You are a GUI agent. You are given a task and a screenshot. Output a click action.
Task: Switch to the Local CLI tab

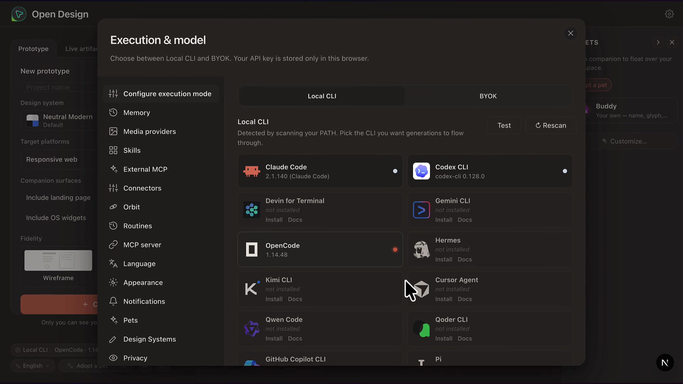(322, 96)
